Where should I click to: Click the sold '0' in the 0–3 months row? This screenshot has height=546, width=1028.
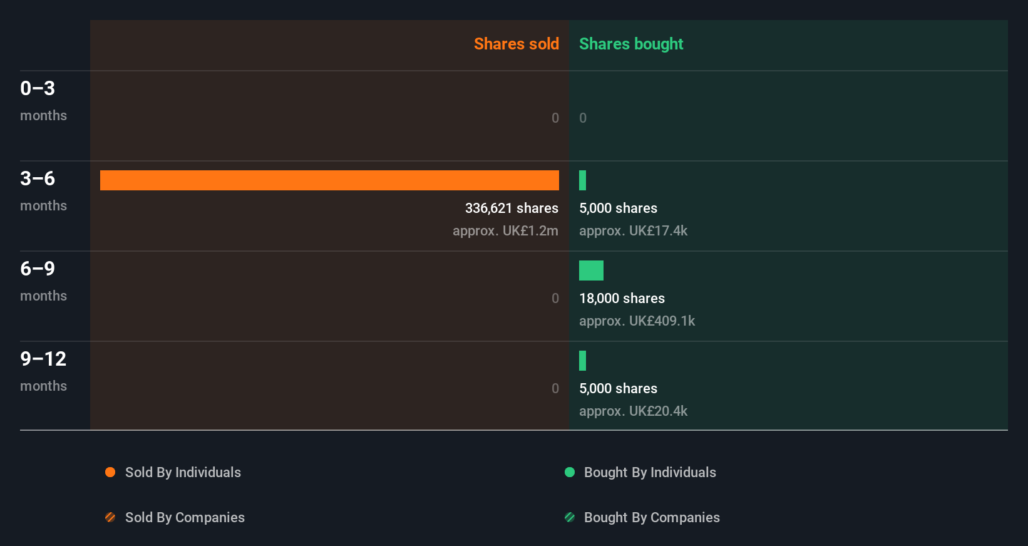[555, 118]
